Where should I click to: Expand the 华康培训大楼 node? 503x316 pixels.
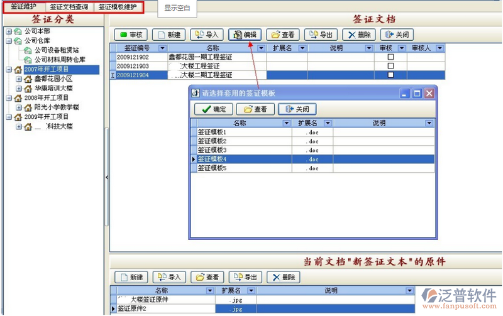coord(19,89)
